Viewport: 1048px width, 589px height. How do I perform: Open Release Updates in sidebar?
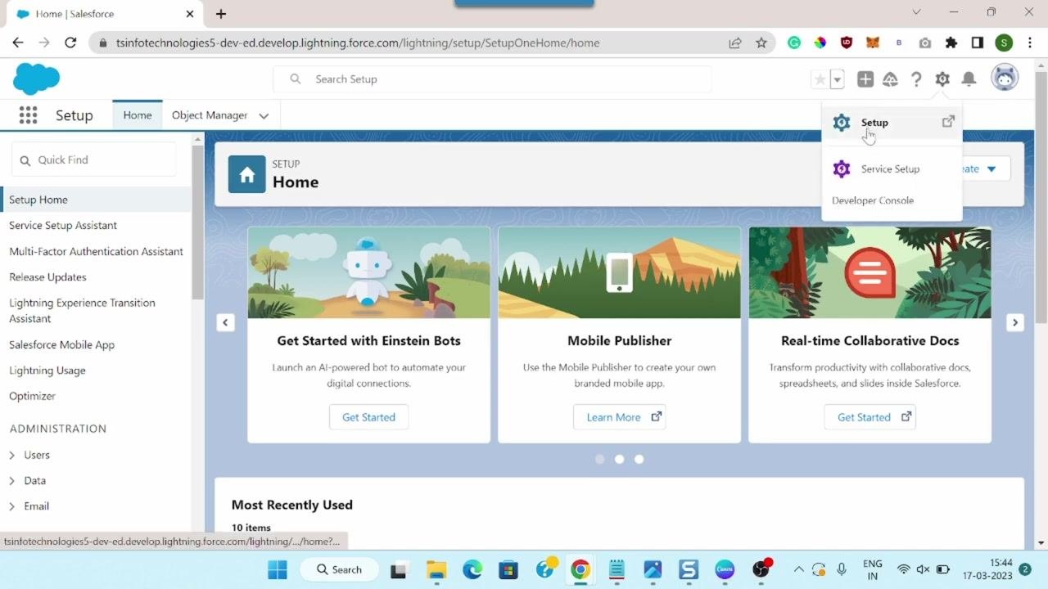47,277
